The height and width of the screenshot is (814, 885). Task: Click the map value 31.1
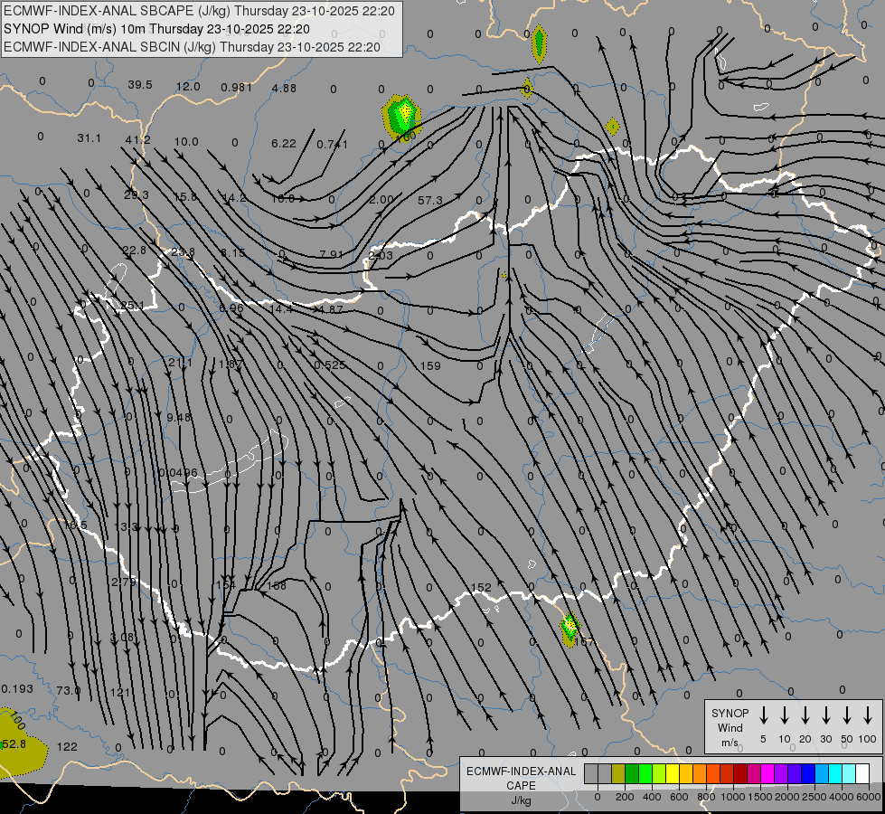point(89,137)
